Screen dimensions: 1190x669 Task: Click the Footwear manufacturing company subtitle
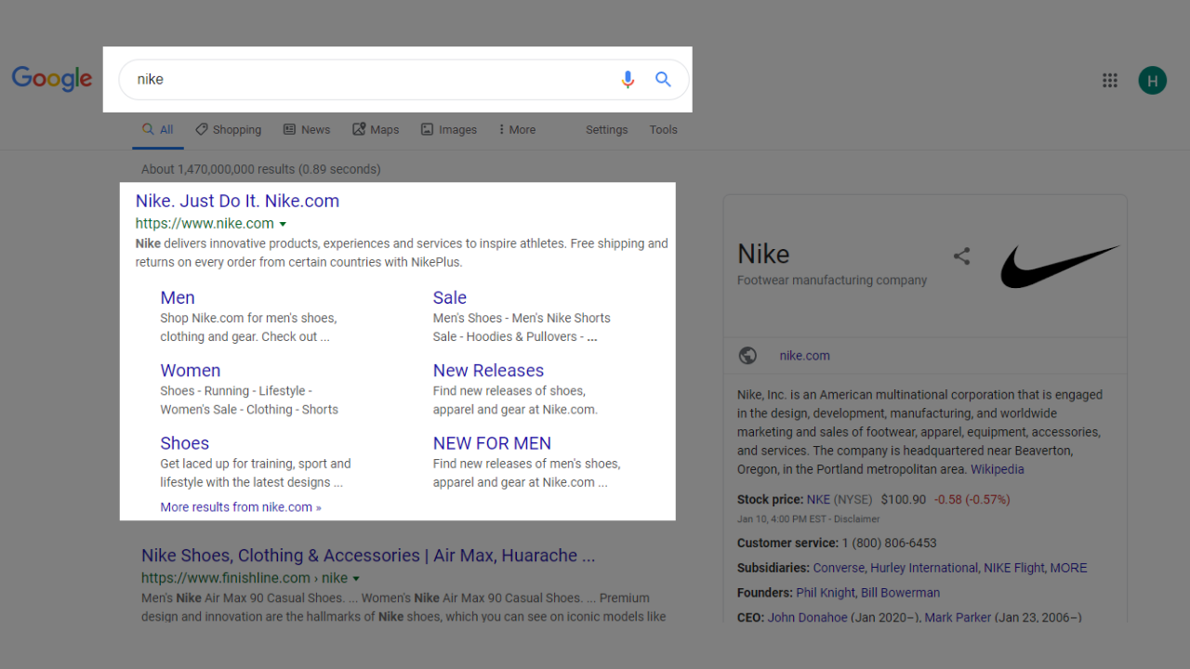[832, 280]
